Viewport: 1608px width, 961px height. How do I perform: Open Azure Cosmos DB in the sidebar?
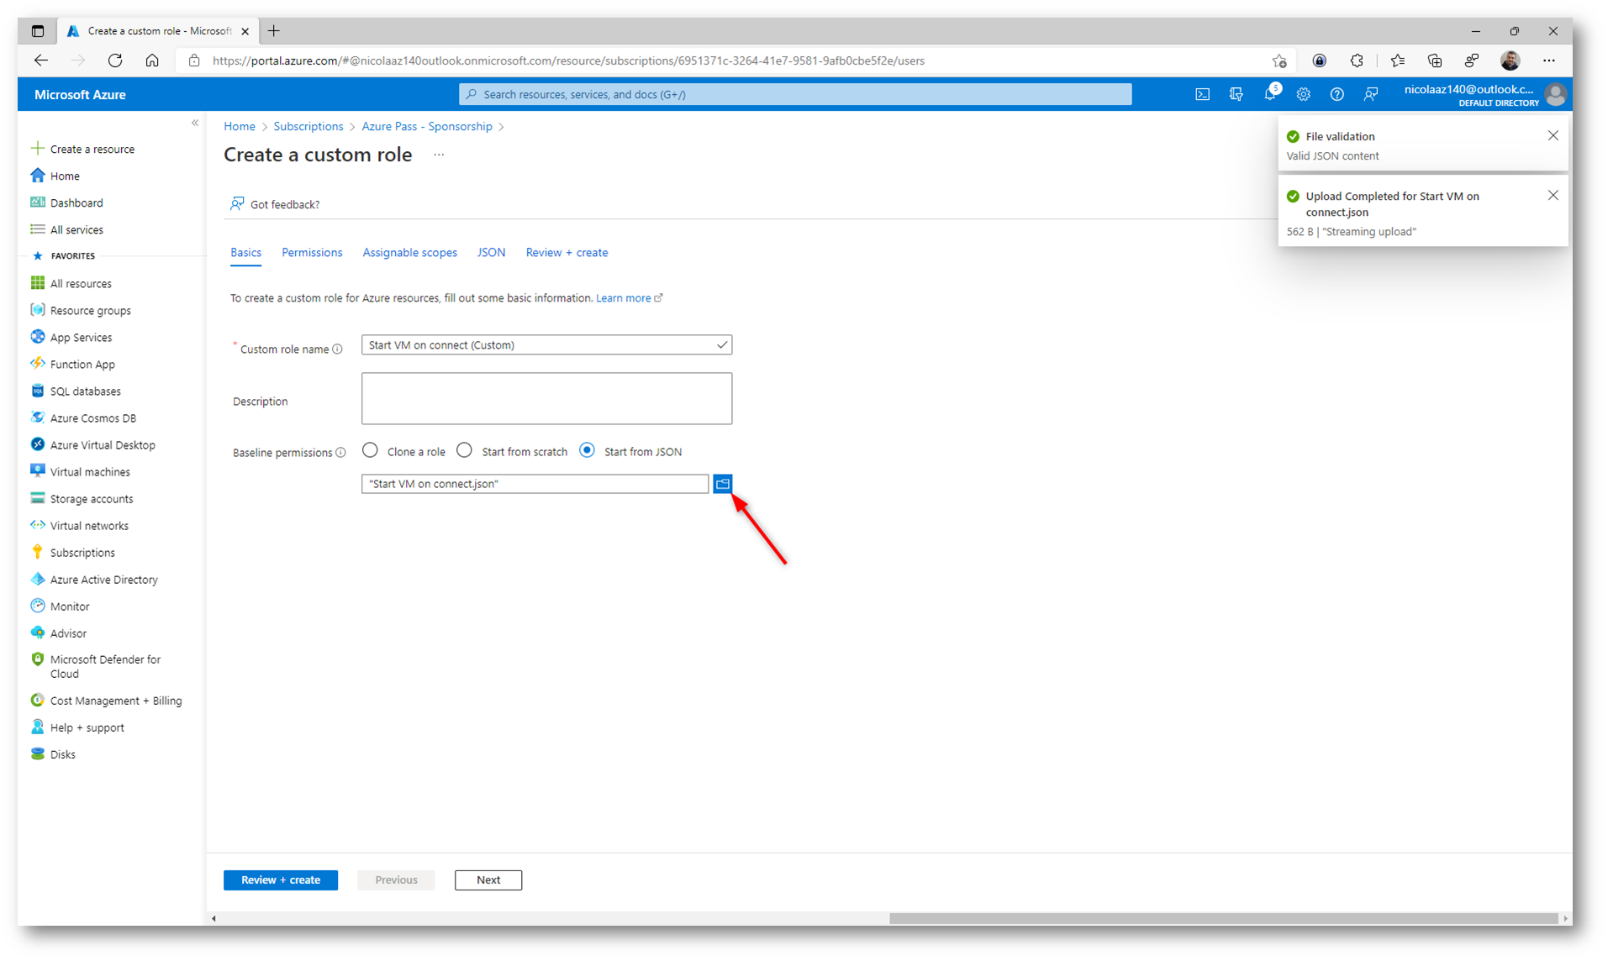(x=92, y=418)
